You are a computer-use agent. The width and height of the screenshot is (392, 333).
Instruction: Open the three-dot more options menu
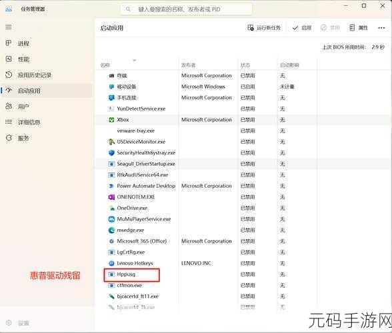tap(381, 28)
